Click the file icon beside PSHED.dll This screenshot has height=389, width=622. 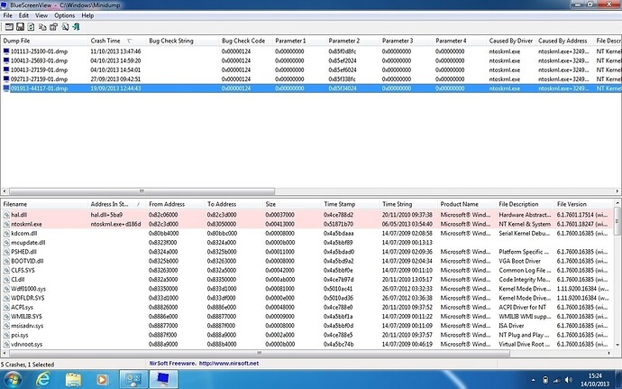click(6, 252)
